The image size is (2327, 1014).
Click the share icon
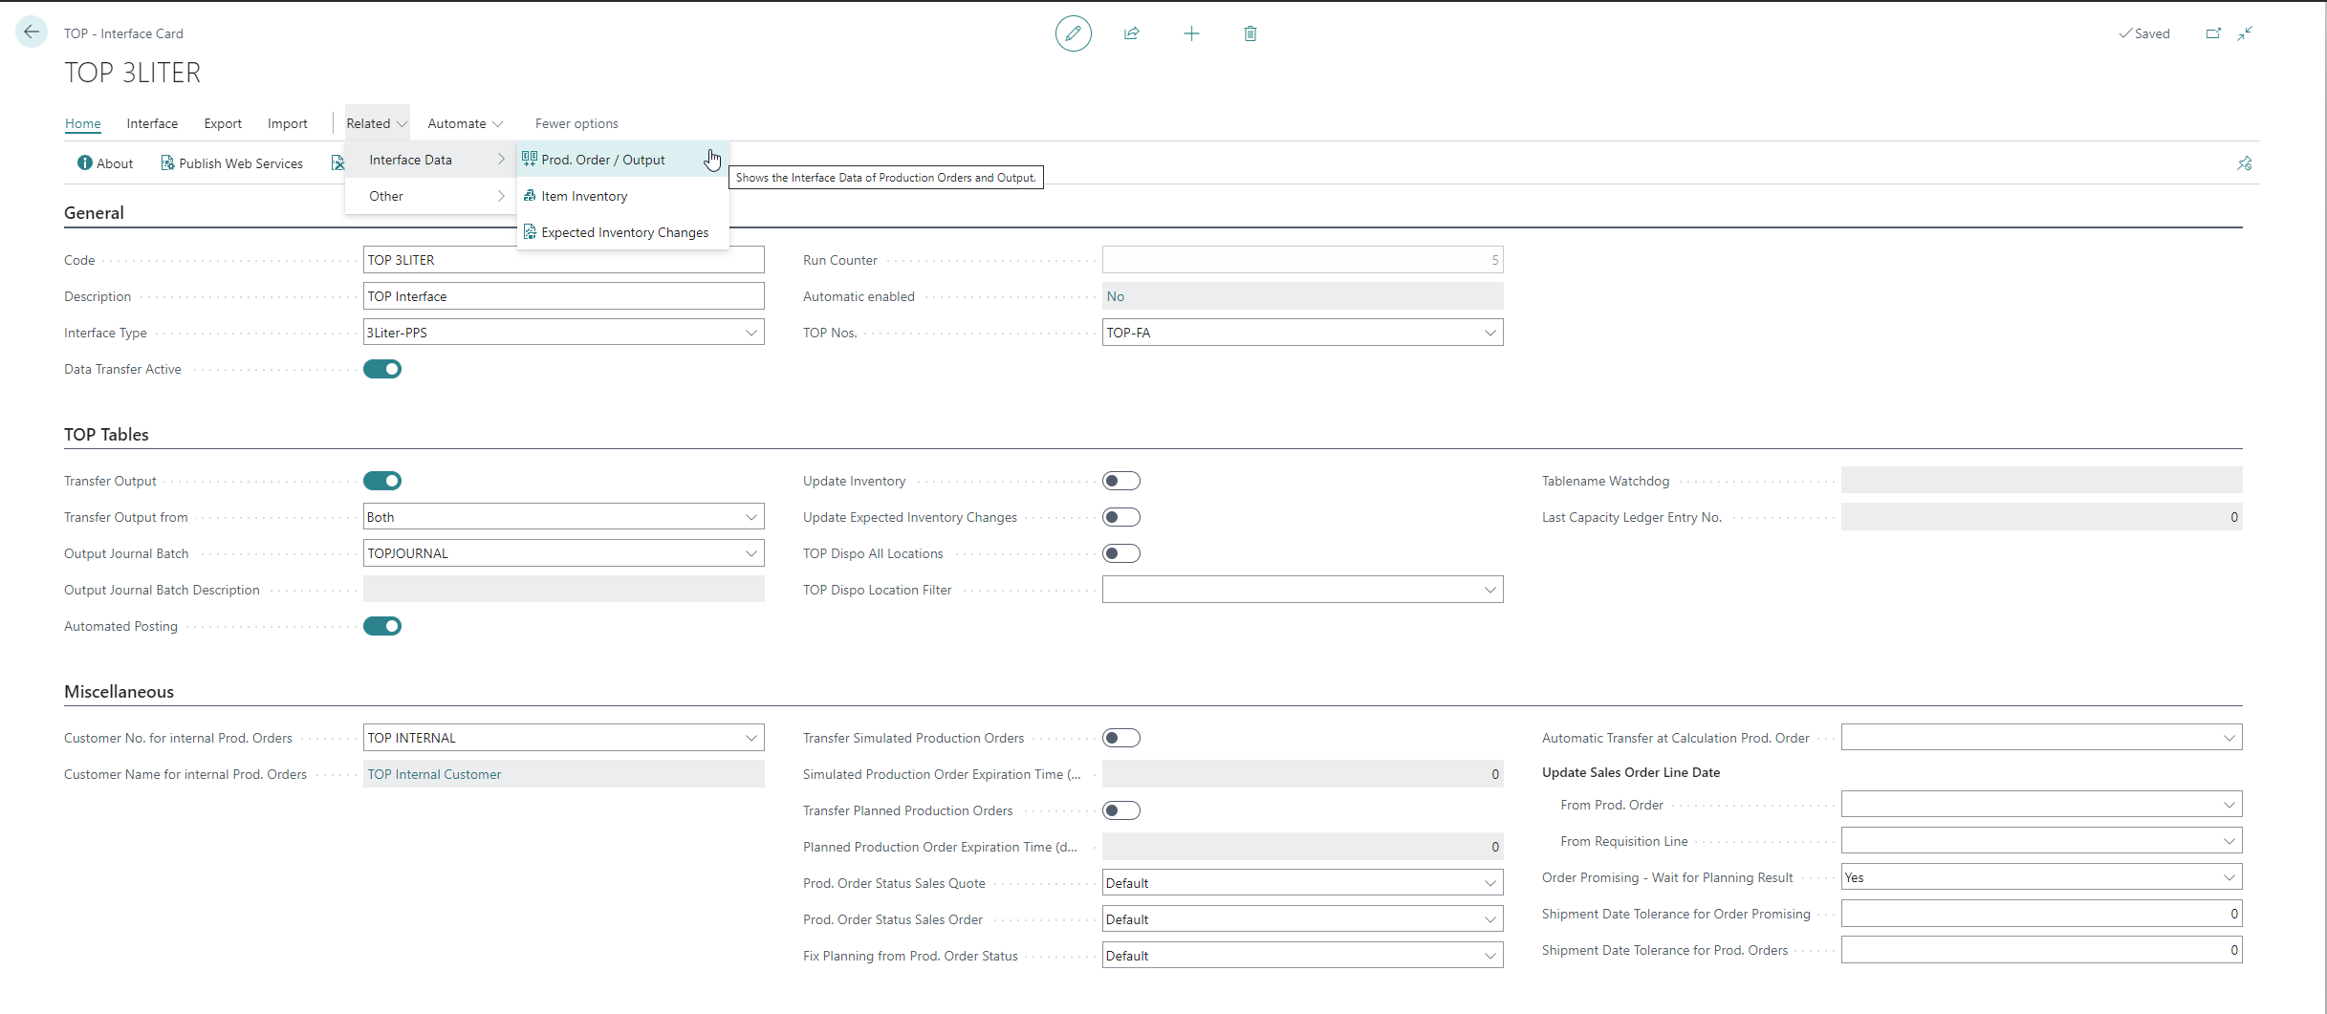[x=1132, y=33]
